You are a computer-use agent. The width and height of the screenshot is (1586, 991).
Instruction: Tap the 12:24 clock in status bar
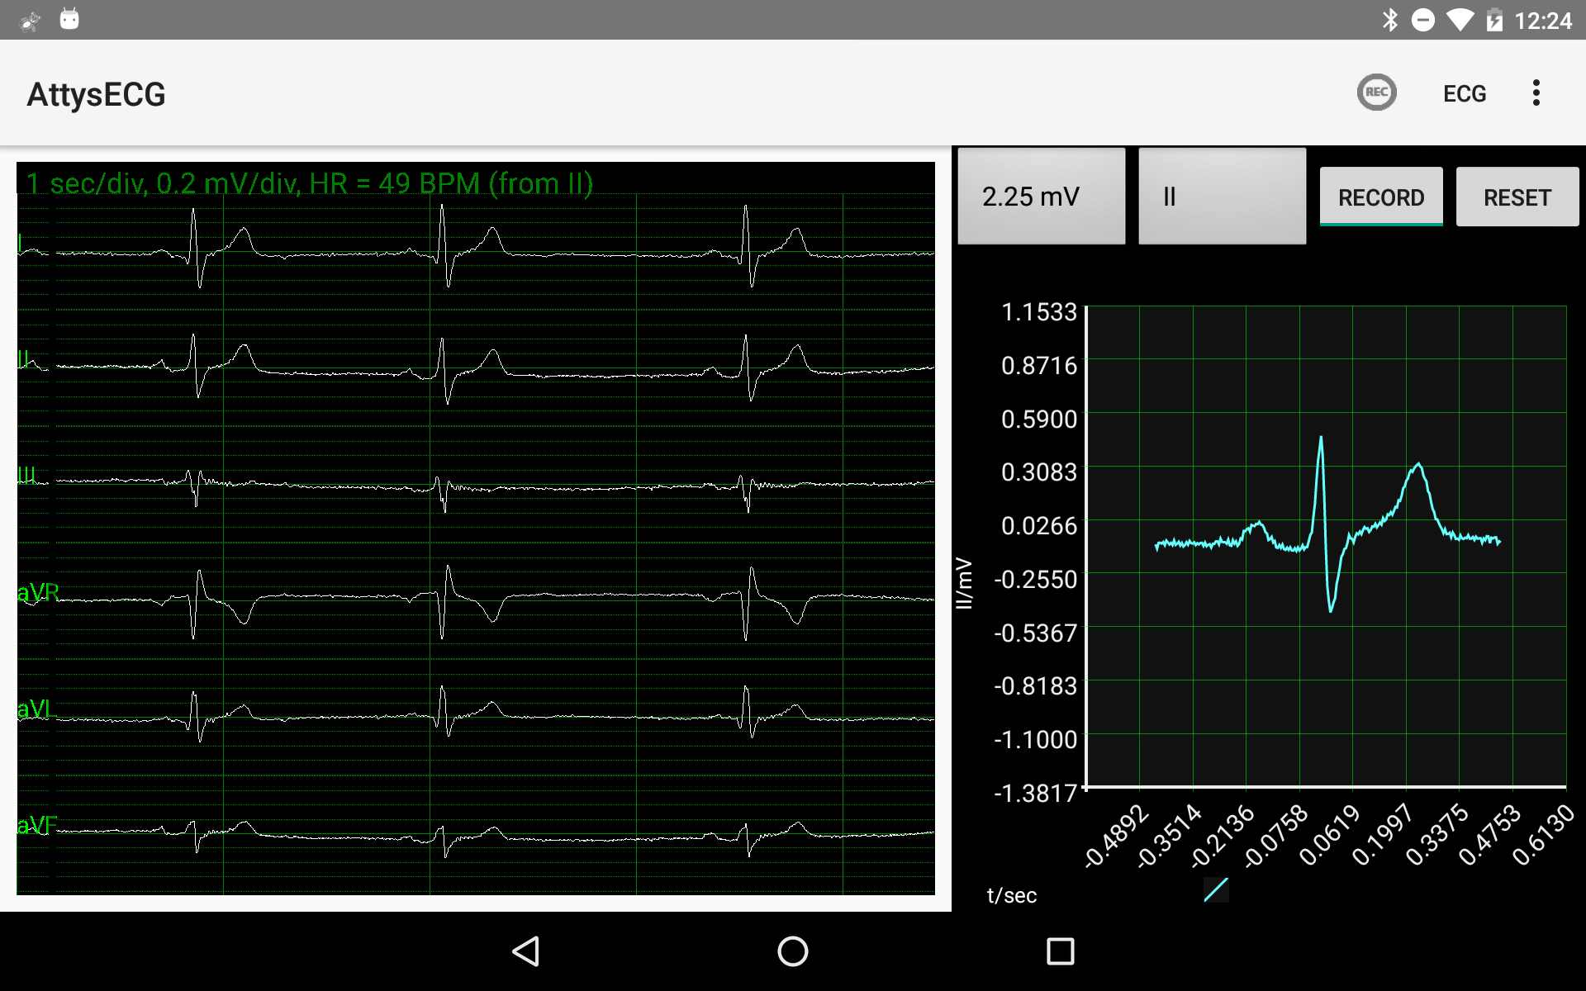[1542, 21]
